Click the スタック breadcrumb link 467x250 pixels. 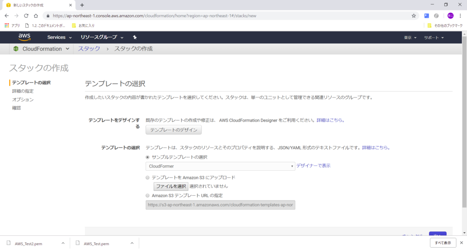click(x=89, y=49)
